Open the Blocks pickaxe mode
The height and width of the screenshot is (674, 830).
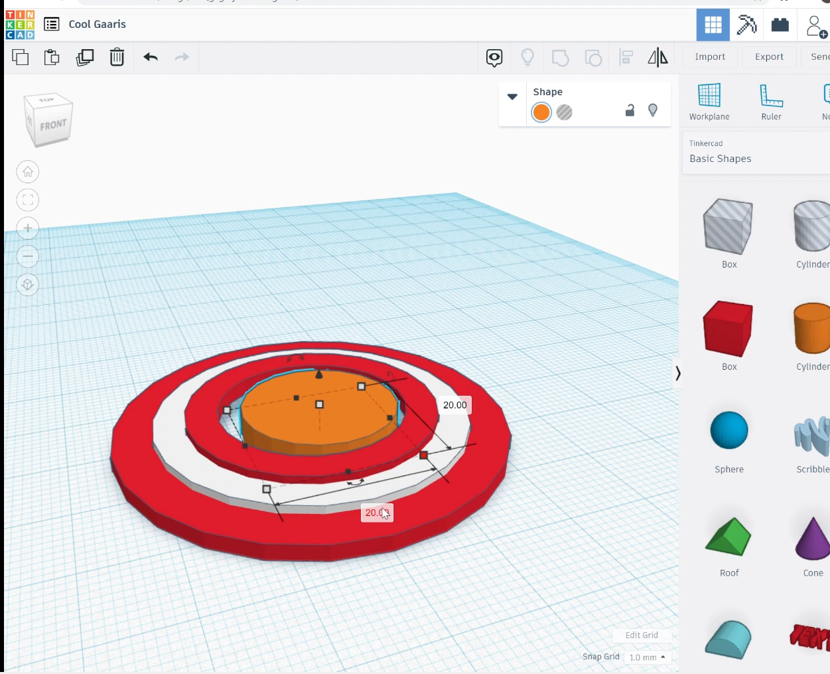coord(746,25)
